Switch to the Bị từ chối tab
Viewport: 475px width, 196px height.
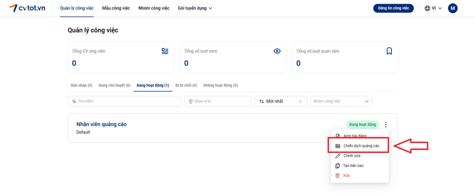pos(186,85)
